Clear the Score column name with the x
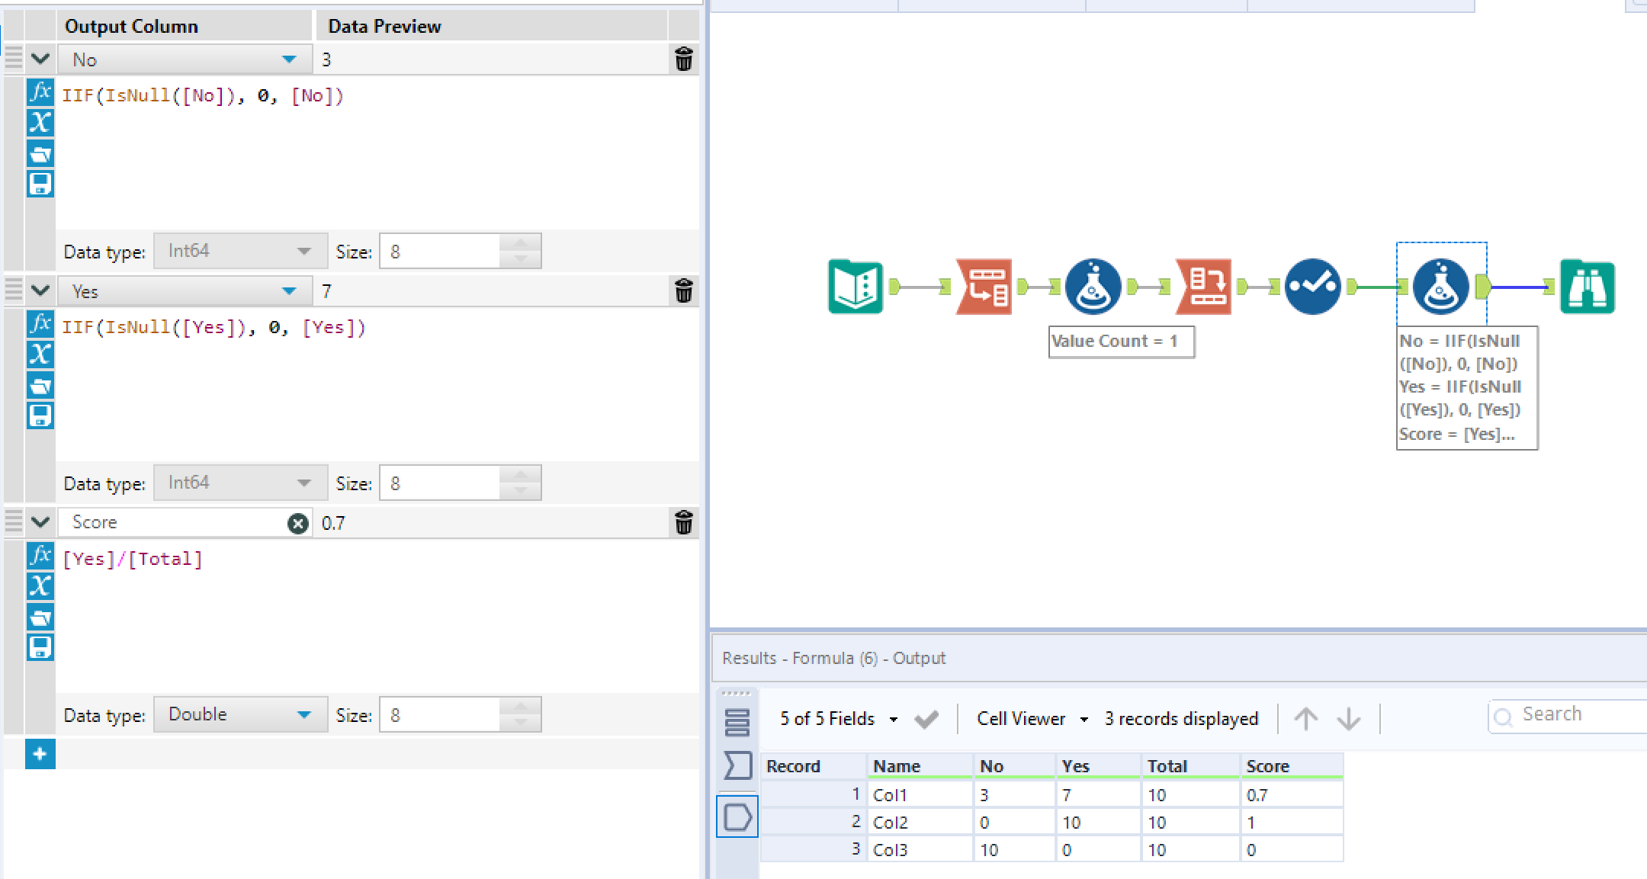This screenshot has height=879, width=1647. [297, 523]
